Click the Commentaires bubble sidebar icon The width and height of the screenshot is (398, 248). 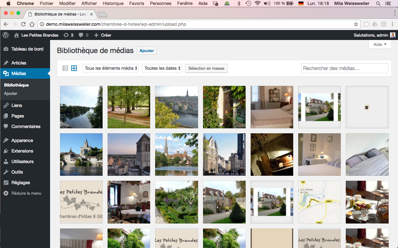(6, 126)
